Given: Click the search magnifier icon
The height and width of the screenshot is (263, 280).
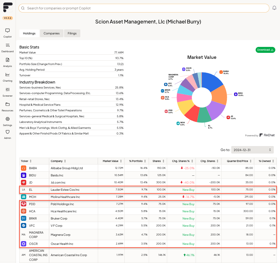Looking at the screenshot, I should [23, 8].
